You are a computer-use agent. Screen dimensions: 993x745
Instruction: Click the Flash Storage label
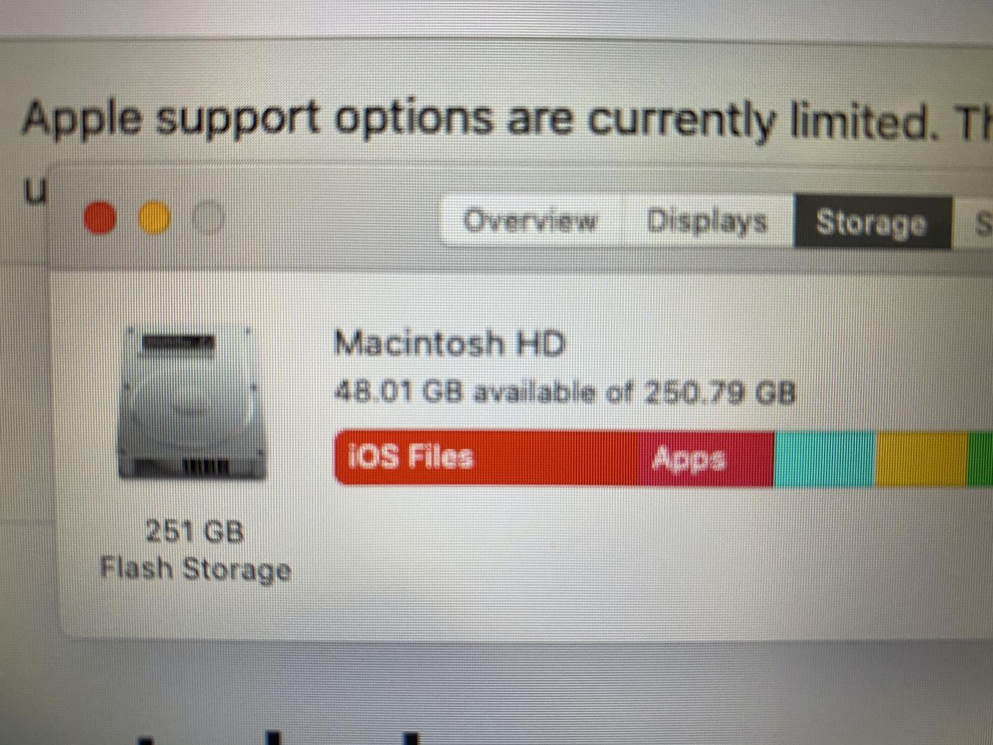coord(195,569)
